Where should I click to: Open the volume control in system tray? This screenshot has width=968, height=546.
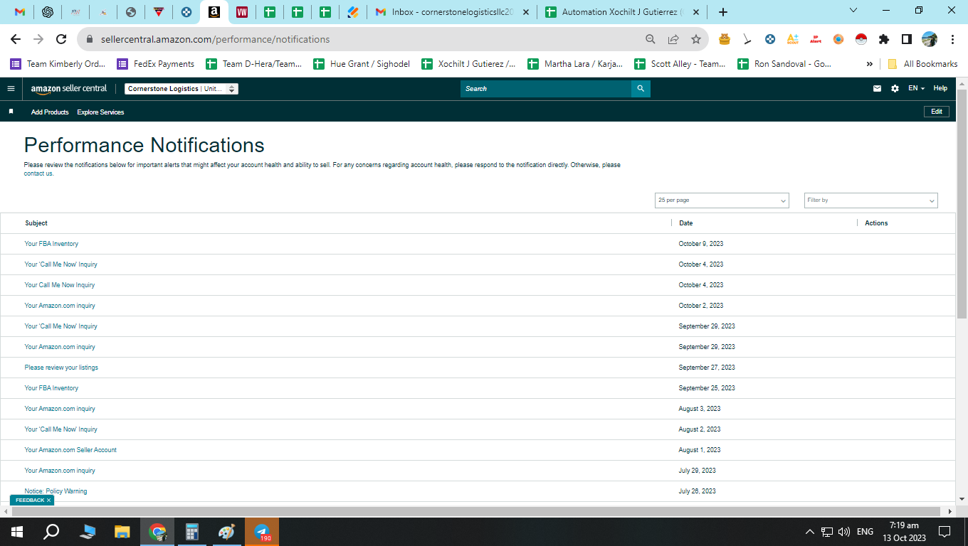point(844,532)
